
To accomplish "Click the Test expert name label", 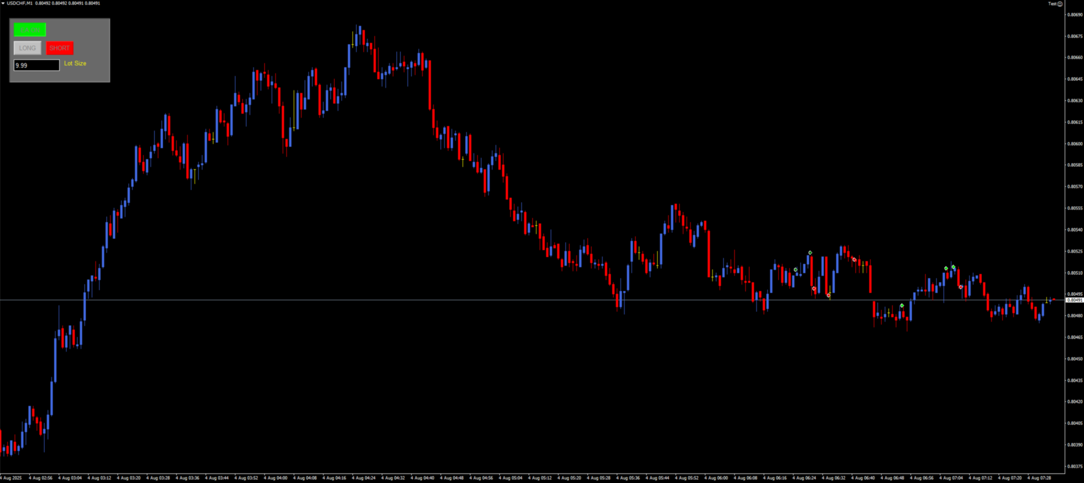I will 1052,4.
